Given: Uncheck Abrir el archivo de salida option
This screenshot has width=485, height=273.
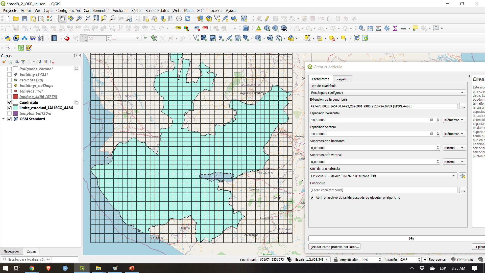Looking at the screenshot, I should [x=312, y=197].
